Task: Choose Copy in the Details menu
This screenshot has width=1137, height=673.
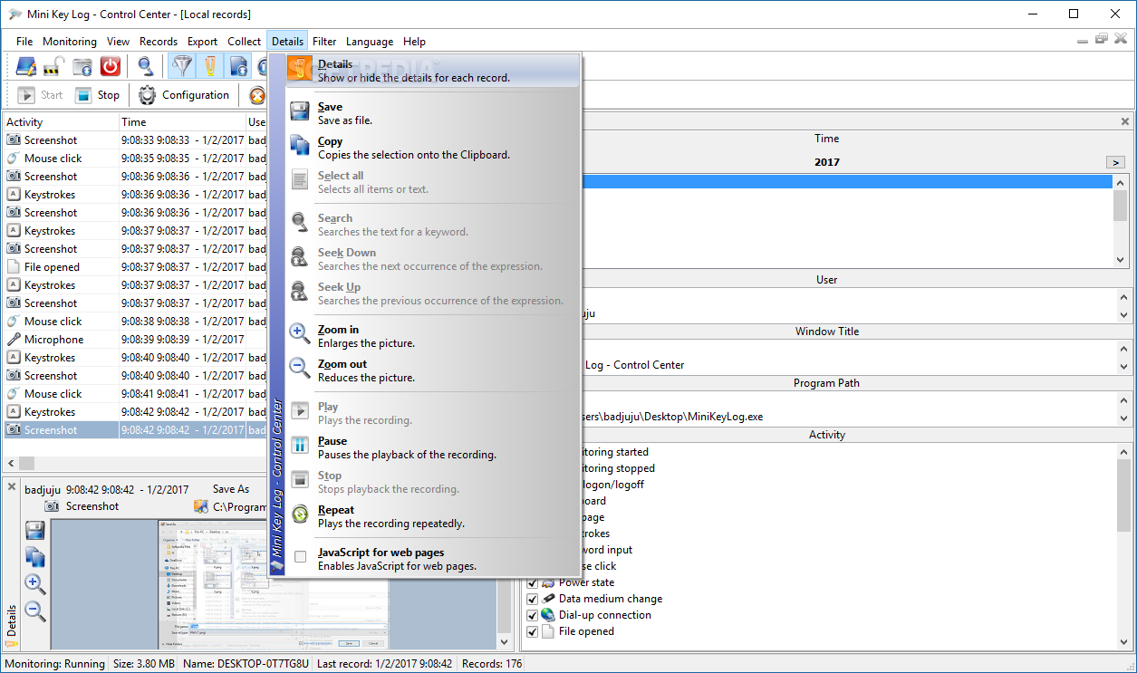Action: tap(433, 148)
